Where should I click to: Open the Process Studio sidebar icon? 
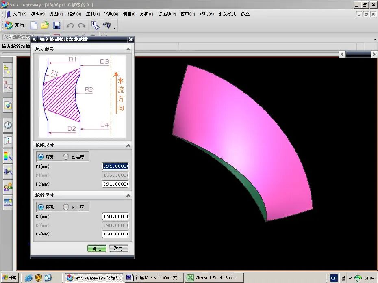click(8, 172)
